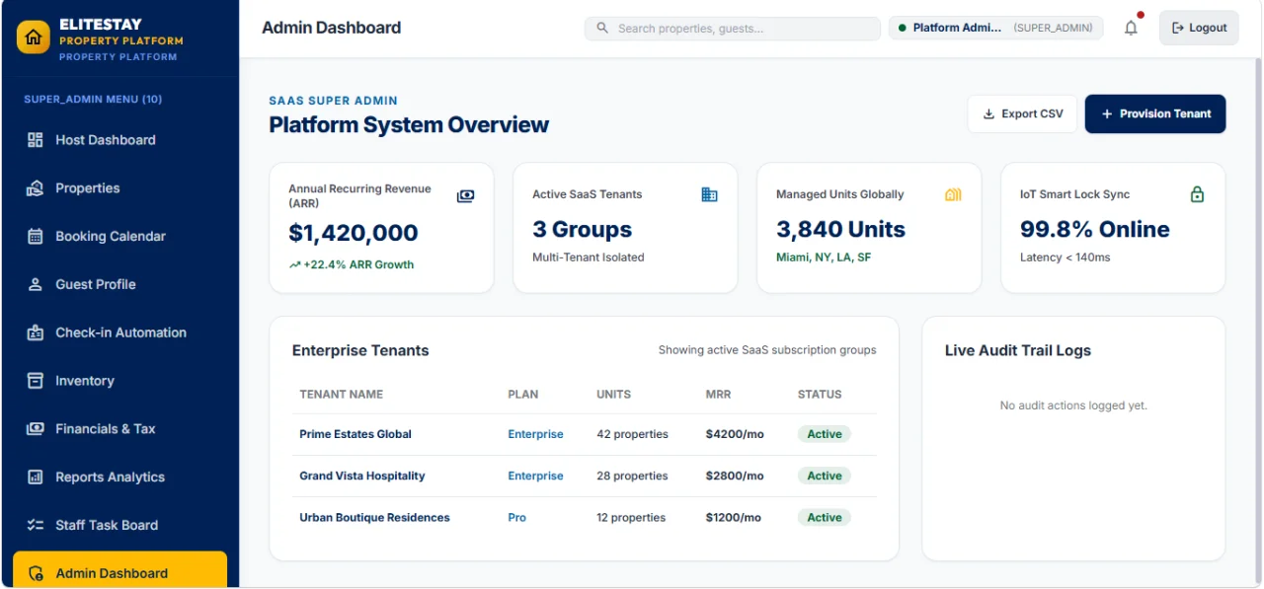This screenshot has width=1264, height=589.
Task: Click SUPER_ADMIN MENU (10) label
Action: (93, 99)
